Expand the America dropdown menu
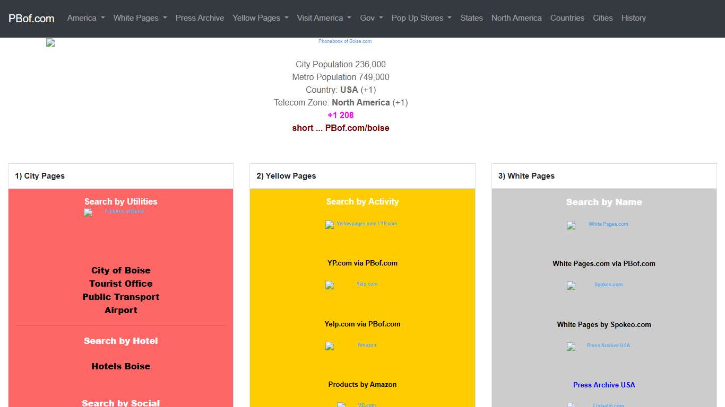This screenshot has width=725, height=407. [85, 17]
